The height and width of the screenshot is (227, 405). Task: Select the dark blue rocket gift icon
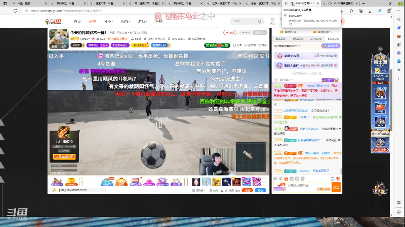tap(226, 182)
